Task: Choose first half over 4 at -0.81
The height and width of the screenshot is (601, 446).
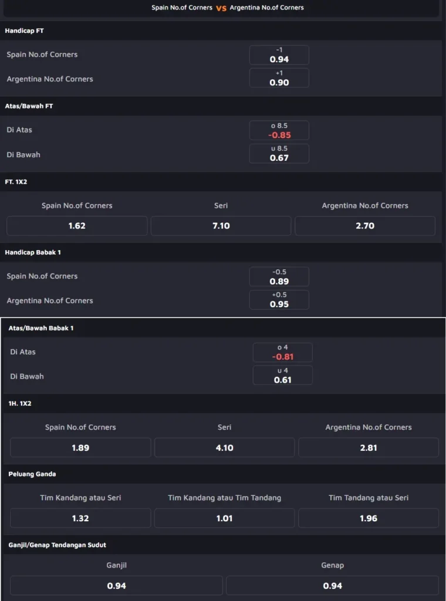Action: click(x=283, y=352)
